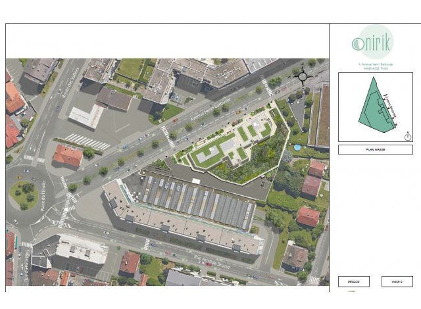Click the compass rose on the aerial map
Screen dimensions: 421x309
[x=303, y=76]
